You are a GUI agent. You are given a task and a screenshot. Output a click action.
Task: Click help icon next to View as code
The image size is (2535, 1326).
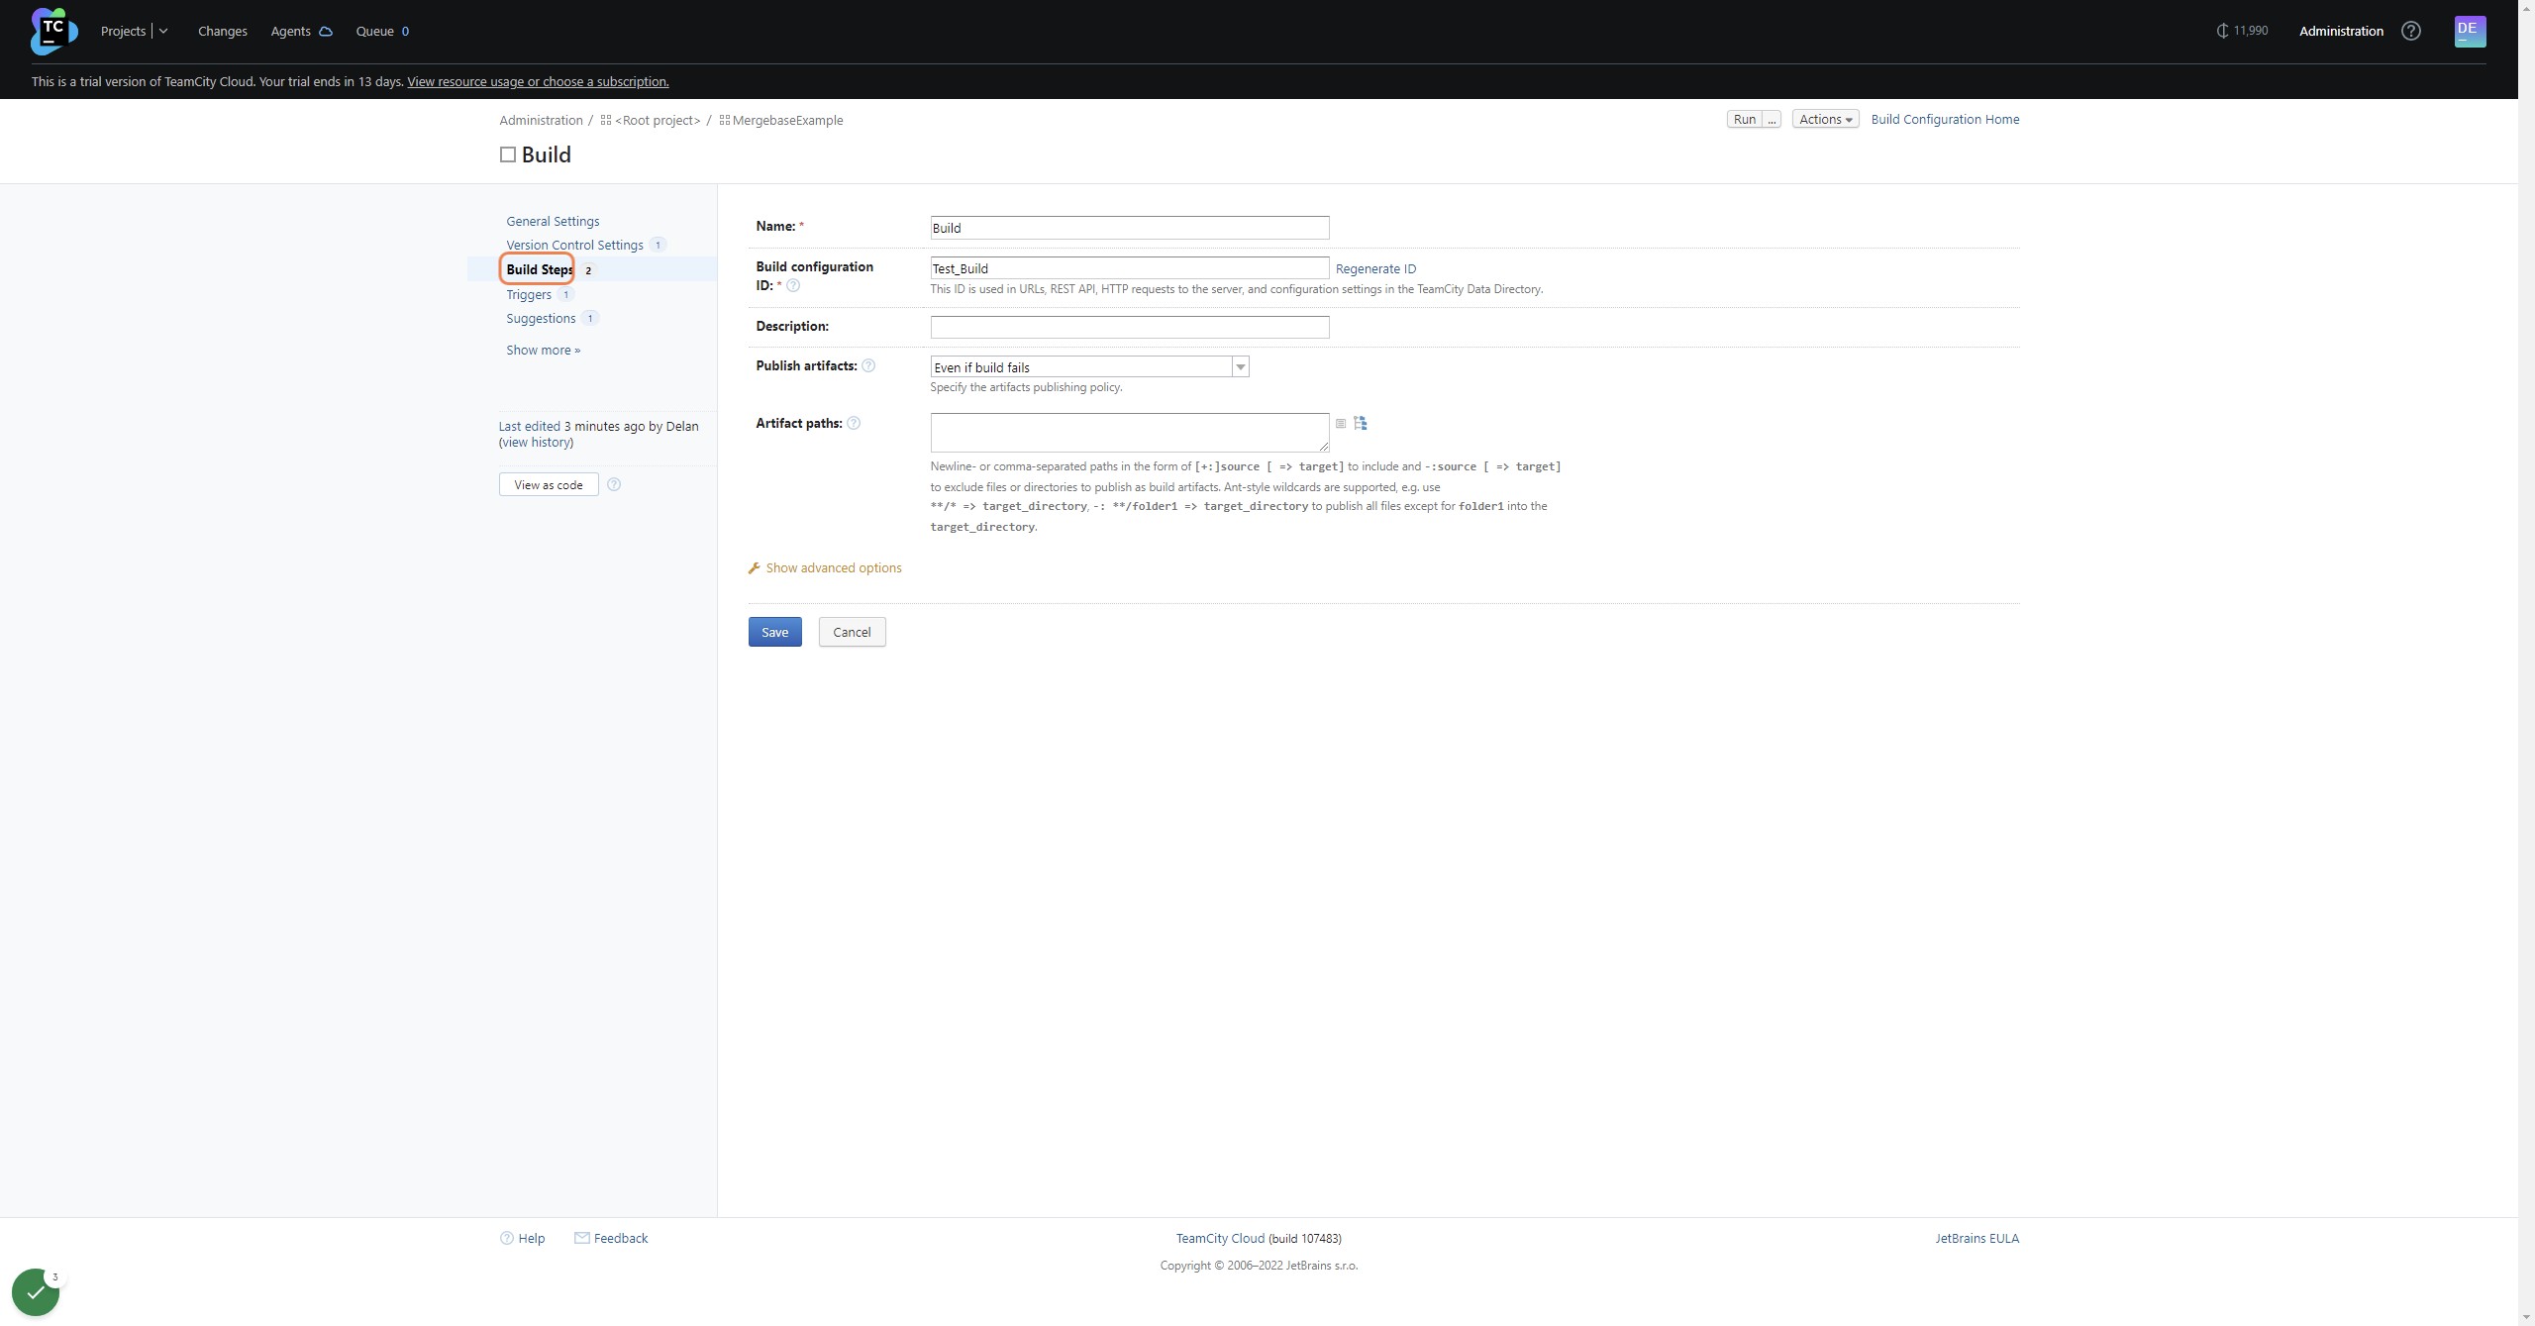pos(614,484)
